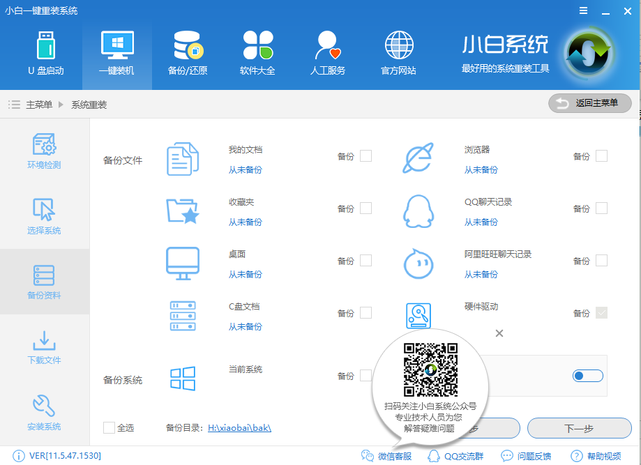The image size is (641, 465).
Task: Open the U盘启动 USB boot icon
Action: pyautogui.click(x=45, y=46)
